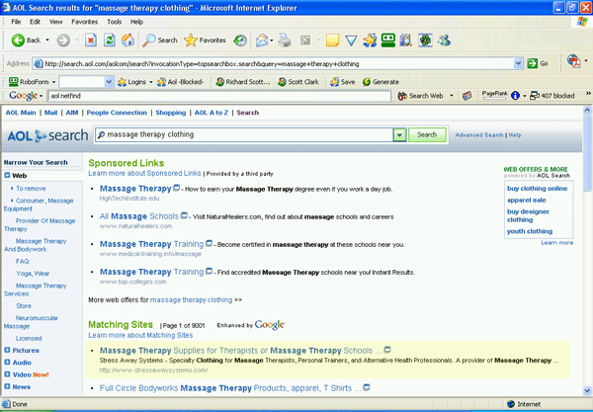
Task: Click the Back arrow button
Action: coord(18,41)
